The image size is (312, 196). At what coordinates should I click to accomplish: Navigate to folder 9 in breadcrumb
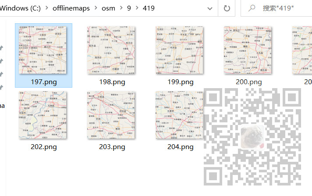click(x=129, y=8)
